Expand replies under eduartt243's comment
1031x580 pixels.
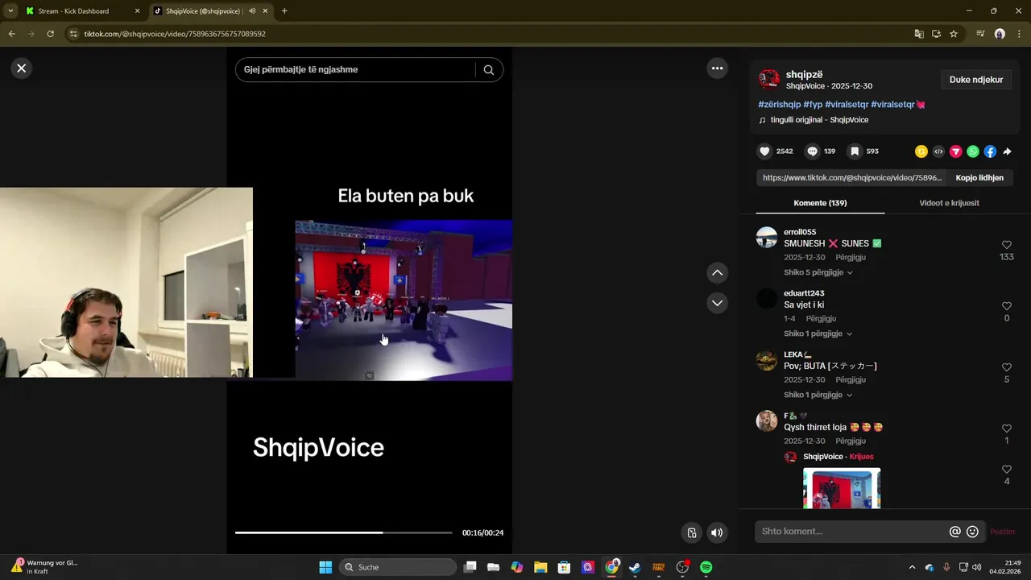coord(818,333)
